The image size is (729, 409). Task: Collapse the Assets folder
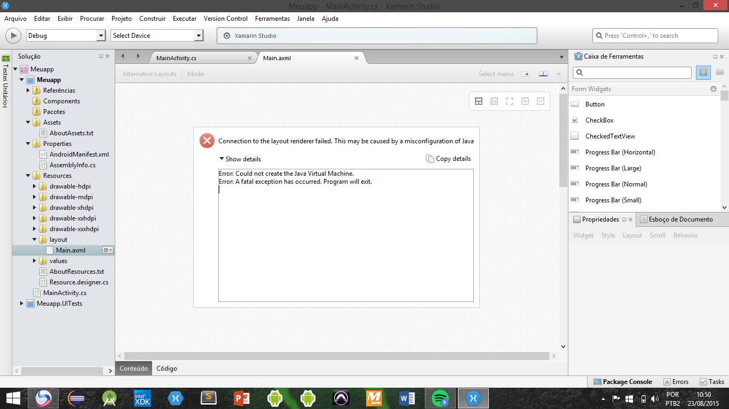(x=28, y=122)
